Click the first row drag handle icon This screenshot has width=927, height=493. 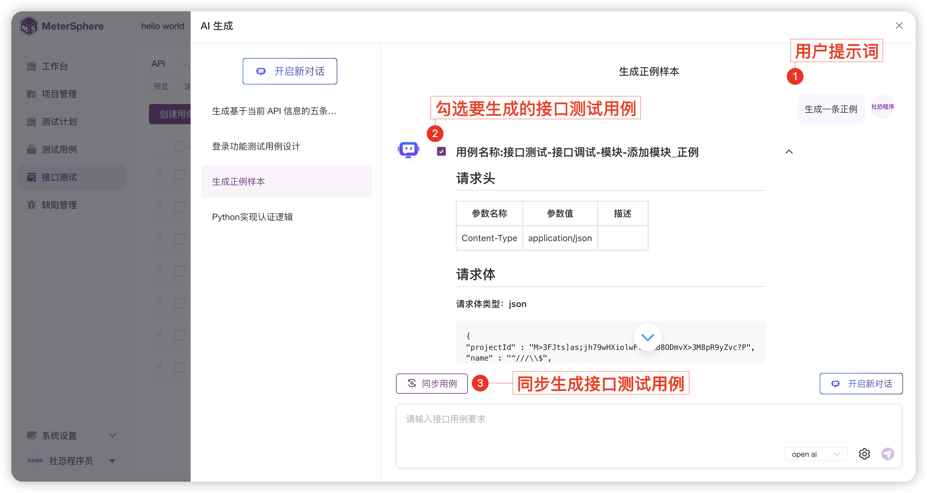(x=159, y=175)
